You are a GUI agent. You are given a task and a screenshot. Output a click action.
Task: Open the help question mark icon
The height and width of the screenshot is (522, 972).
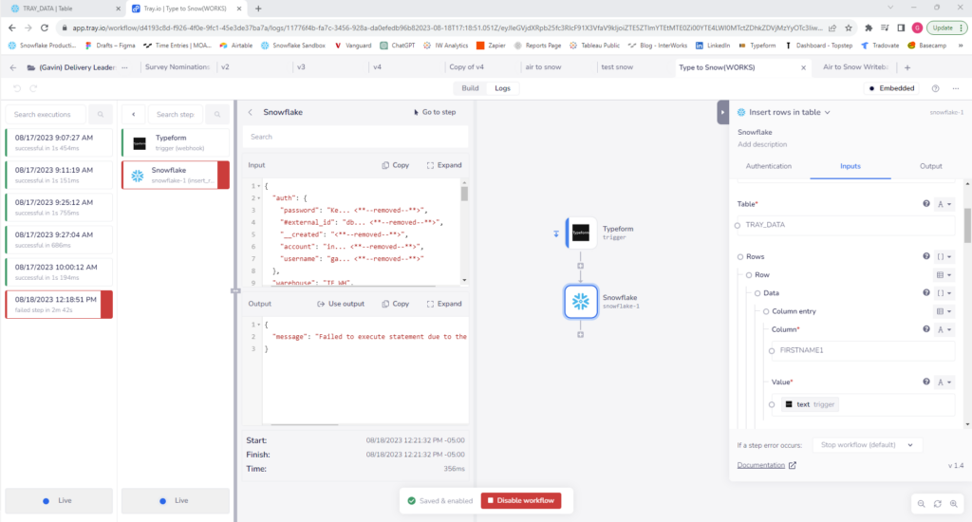[x=935, y=88]
